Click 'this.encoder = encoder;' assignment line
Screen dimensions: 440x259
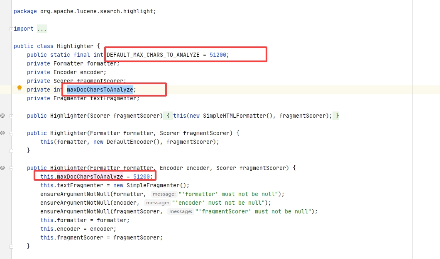[78, 229]
